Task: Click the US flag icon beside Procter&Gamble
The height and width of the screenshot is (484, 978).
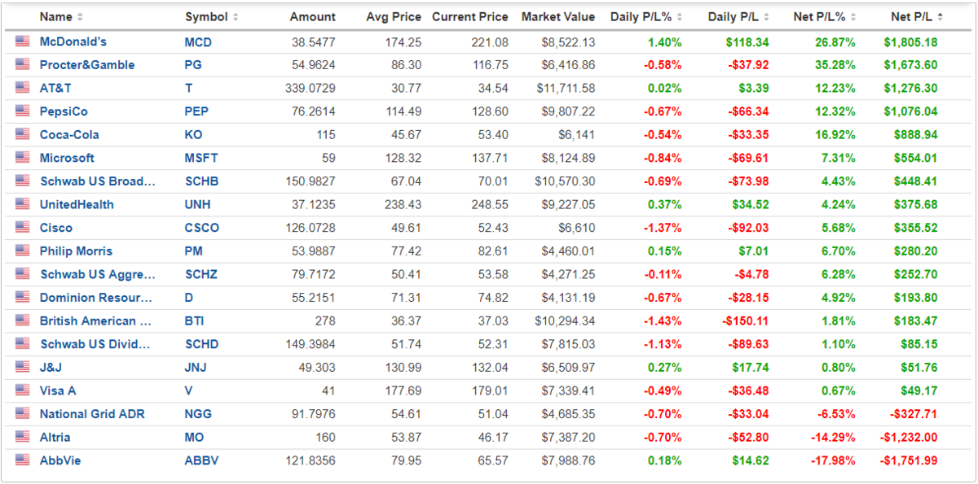Action: (x=22, y=65)
